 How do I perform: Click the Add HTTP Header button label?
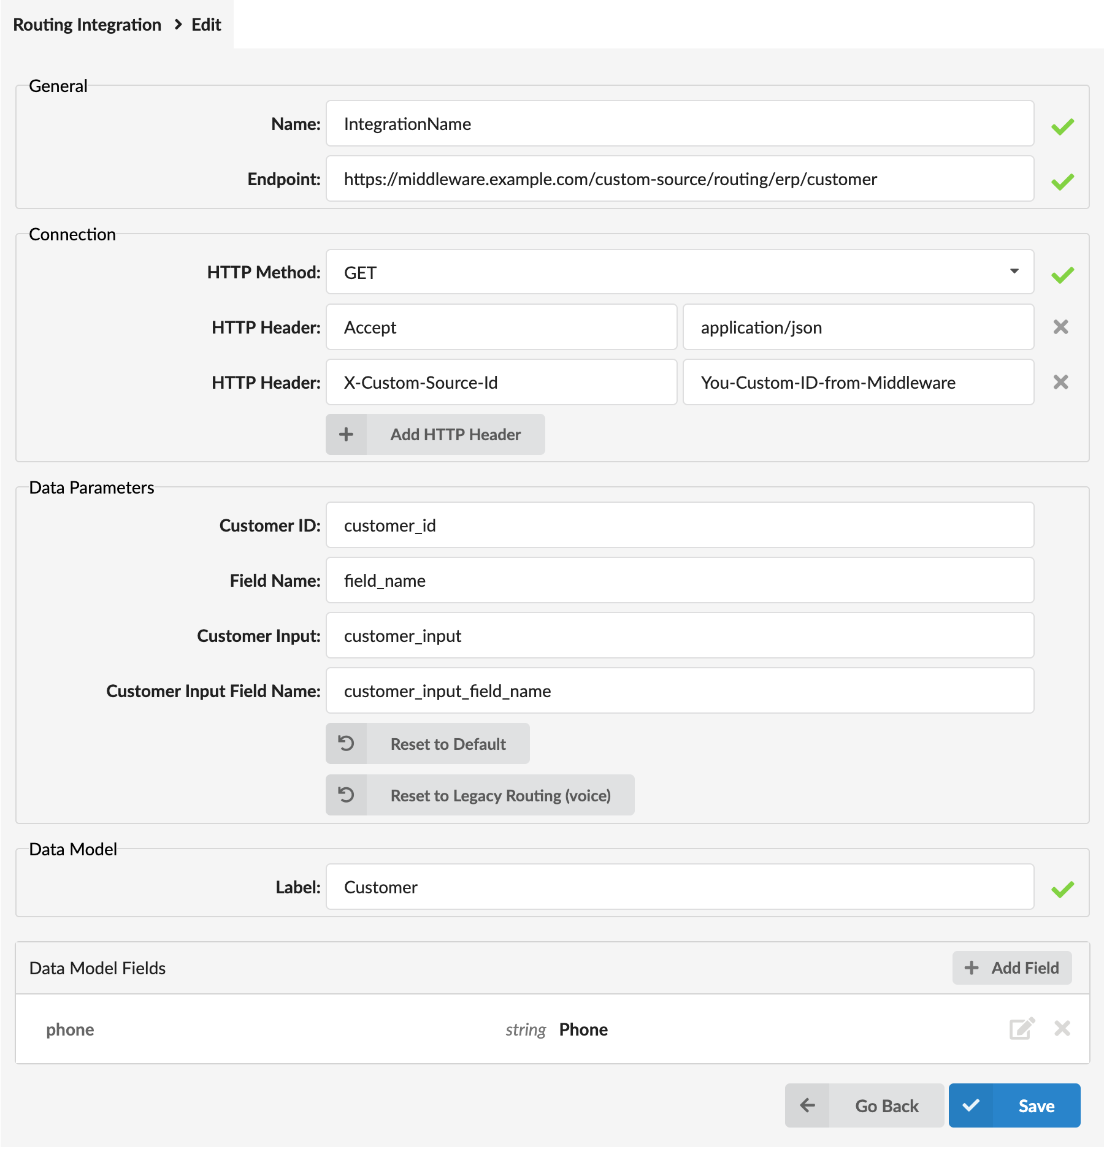[456, 435]
